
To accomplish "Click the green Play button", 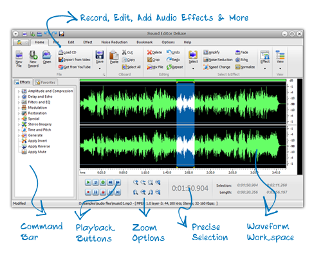I will [x=88, y=182].
